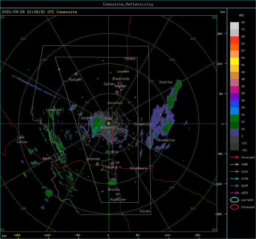The height and width of the screenshot is (239, 256).
Task: Click the Cochrane label
Action: pyautogui.click(x=93, y=159)
